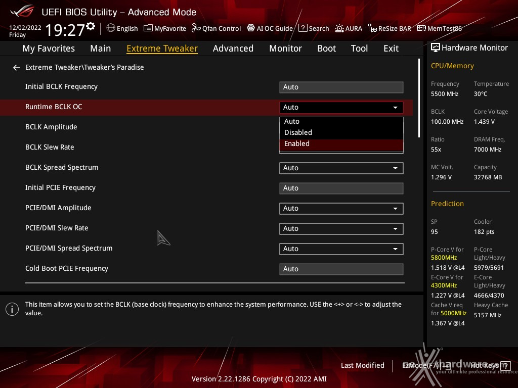Viewport: 518px width, 388px height.
Task: Open the Main tab
Action: click(x=101, y=48)
